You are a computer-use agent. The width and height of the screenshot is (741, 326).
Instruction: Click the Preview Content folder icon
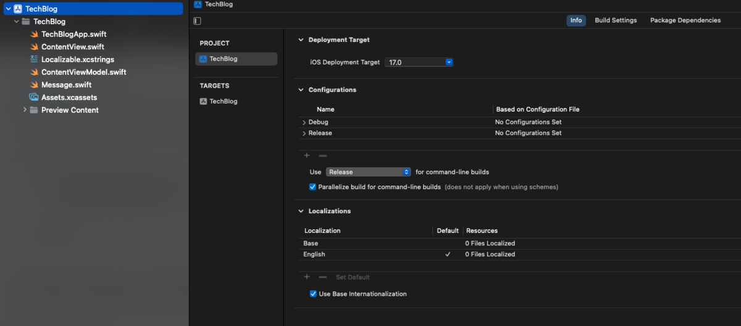tap(35, 110)
